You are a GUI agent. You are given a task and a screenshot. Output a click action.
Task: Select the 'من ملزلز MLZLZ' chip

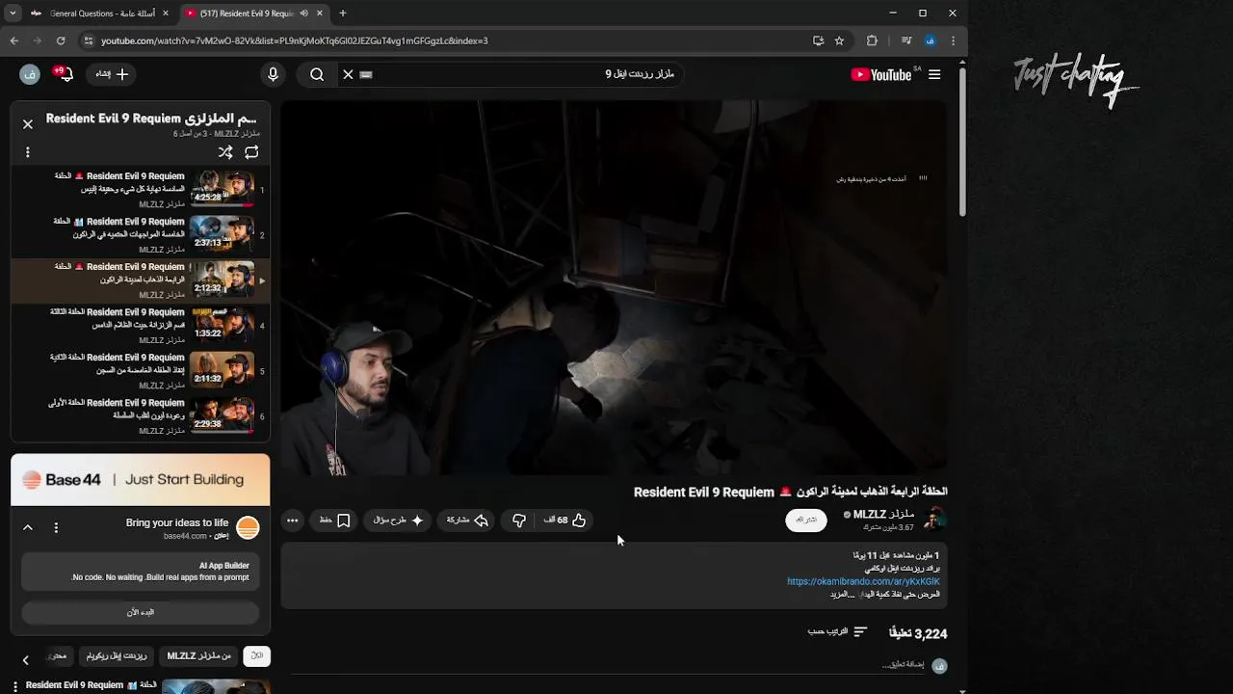pos(199,655)
